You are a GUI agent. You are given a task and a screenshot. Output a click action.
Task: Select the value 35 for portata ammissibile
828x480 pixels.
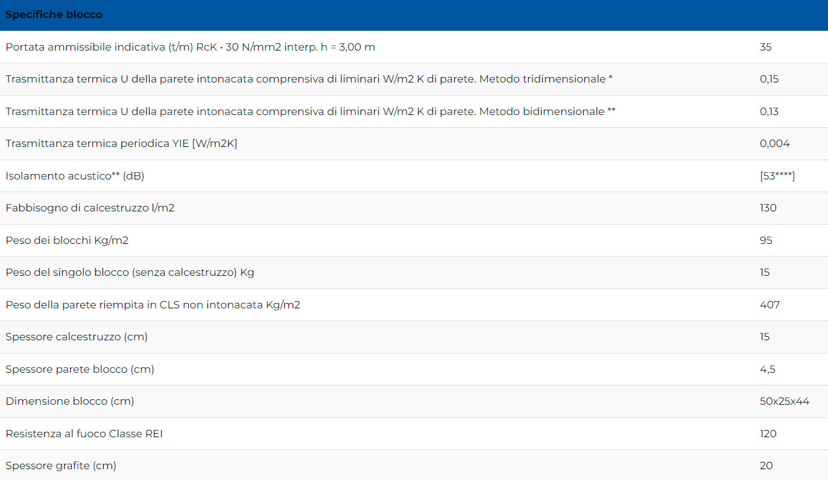[766, 47]
